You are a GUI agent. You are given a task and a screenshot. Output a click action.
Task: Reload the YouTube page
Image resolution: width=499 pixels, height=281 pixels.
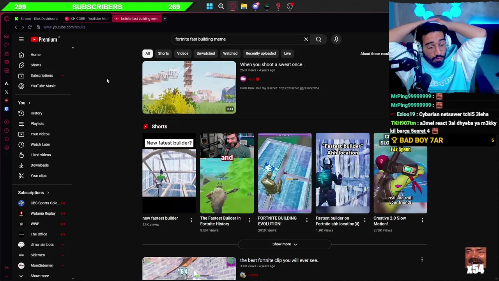click(x=30, y=27)
